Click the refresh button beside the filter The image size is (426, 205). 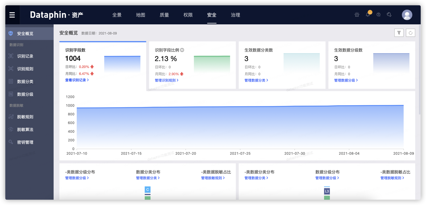[411, 33]
